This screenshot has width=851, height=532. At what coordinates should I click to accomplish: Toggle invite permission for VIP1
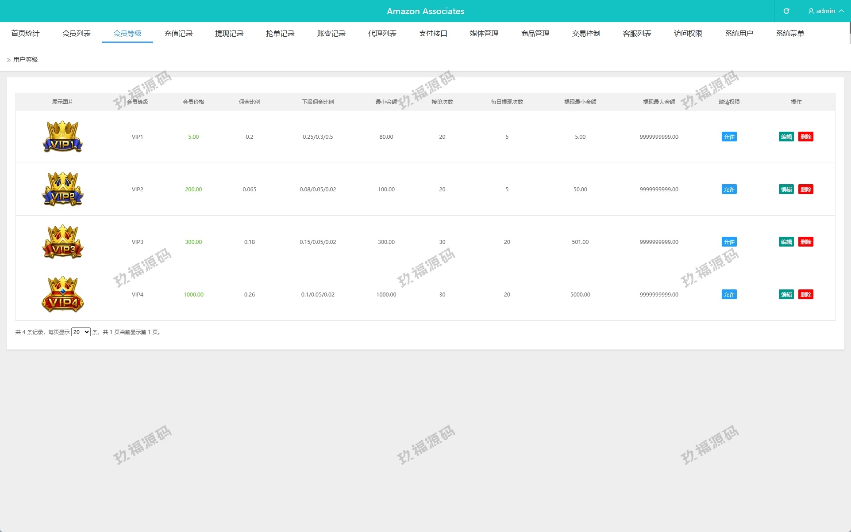click(x=729, y=137)
